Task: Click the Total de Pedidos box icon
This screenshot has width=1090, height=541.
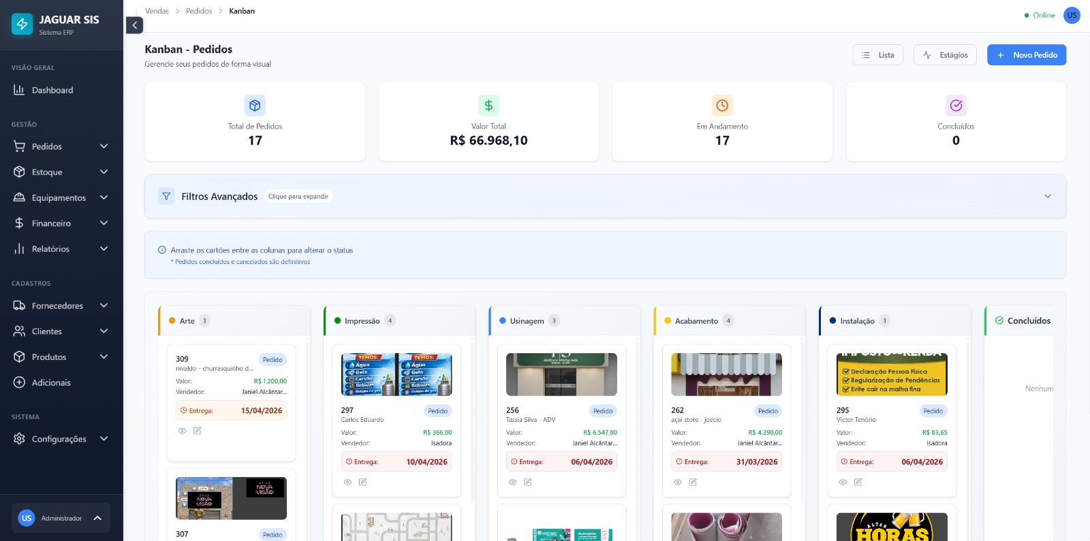Action: click(255, 105)
